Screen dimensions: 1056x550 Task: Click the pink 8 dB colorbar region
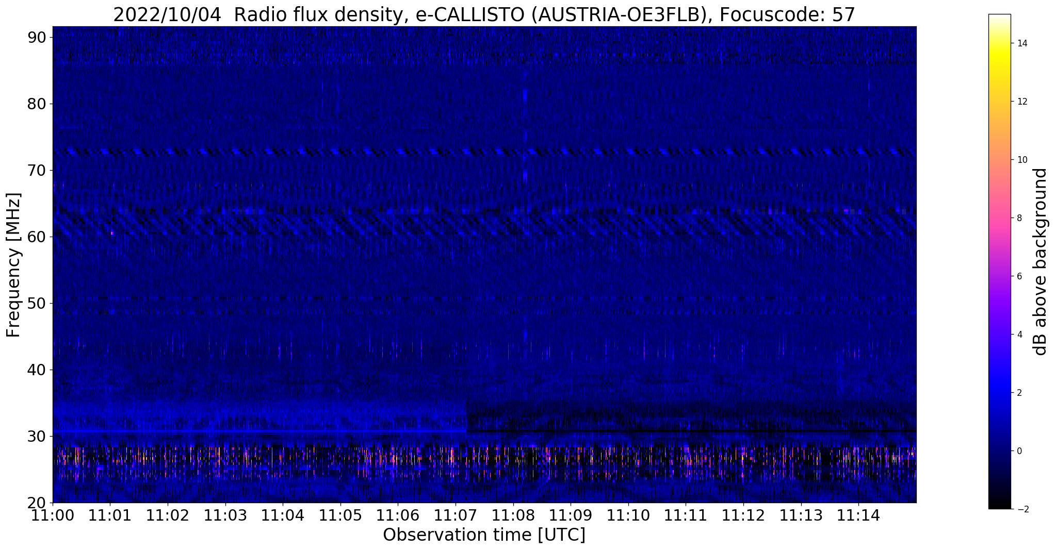click(999, 218)
